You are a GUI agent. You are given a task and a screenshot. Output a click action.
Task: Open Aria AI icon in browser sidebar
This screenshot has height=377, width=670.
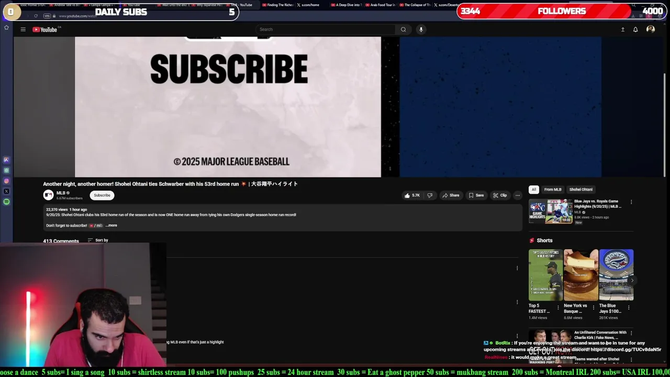point(6,160)
